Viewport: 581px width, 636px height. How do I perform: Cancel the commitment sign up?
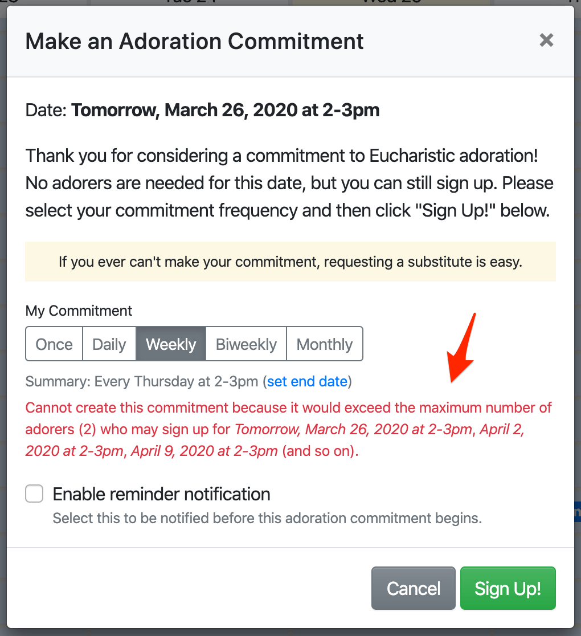click(x=413, y=588)
